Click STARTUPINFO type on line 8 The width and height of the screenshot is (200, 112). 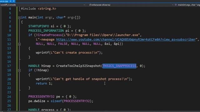point(39,26)
